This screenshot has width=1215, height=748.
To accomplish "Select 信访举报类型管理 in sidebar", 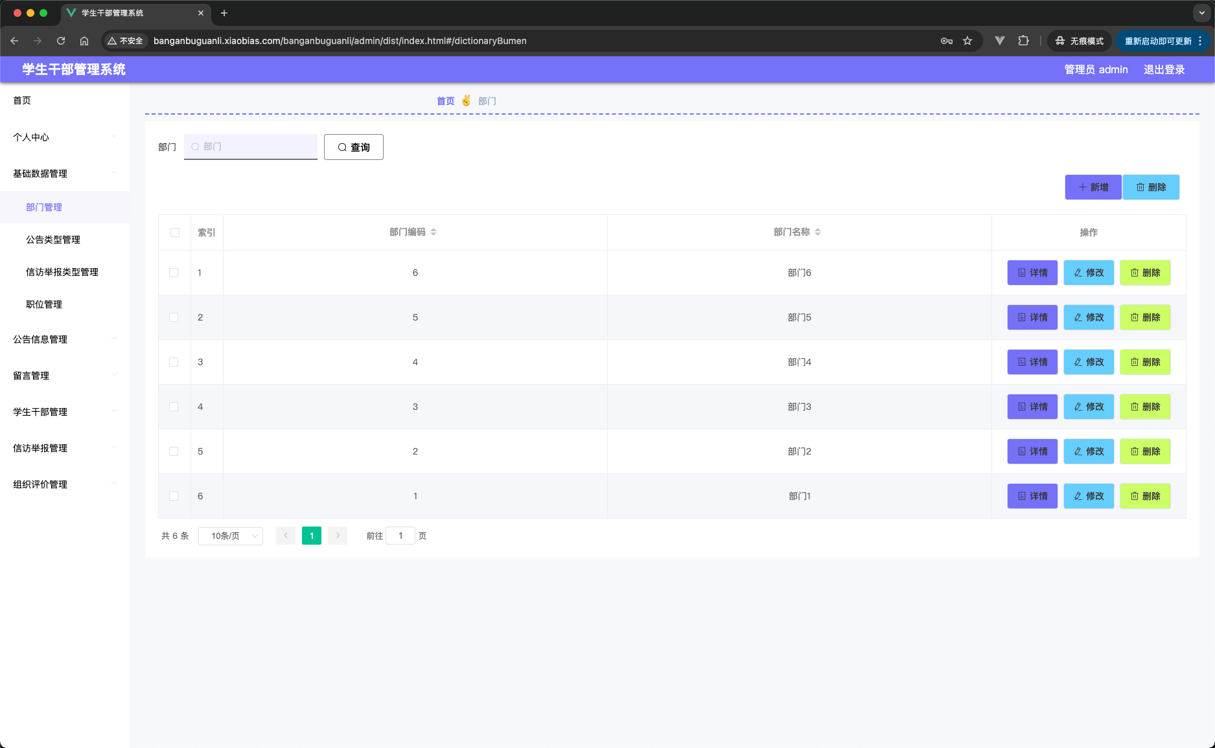I will coord(65,272).
